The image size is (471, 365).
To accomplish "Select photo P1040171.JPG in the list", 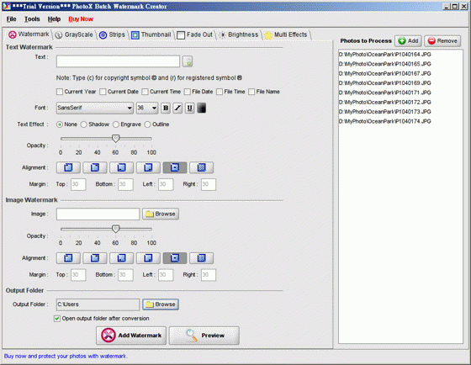I will (385, 93).
